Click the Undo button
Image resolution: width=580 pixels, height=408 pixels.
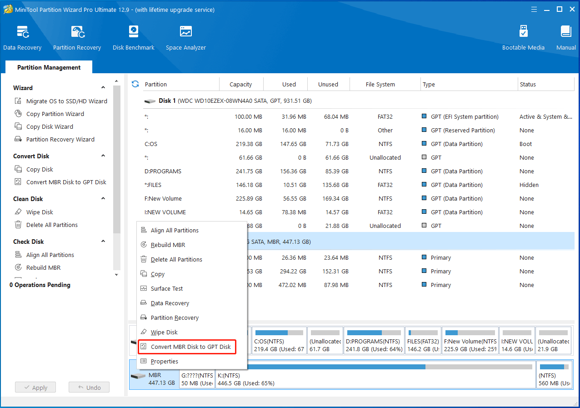point(89,387)
